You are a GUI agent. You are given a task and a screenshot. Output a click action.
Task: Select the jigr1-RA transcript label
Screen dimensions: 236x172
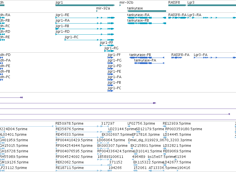(x=62, y=20)
